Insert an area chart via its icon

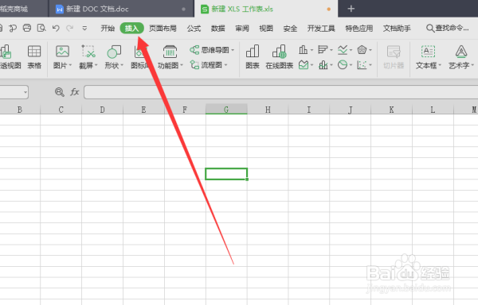coord(304,64)
